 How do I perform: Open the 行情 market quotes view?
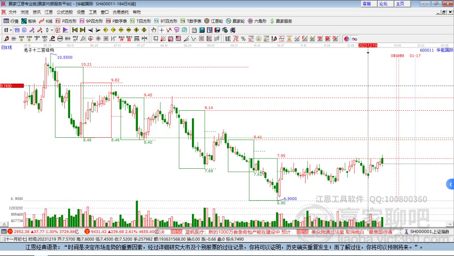pos(11,21)
